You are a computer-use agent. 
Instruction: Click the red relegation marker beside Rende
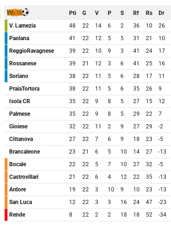(6, 215)
